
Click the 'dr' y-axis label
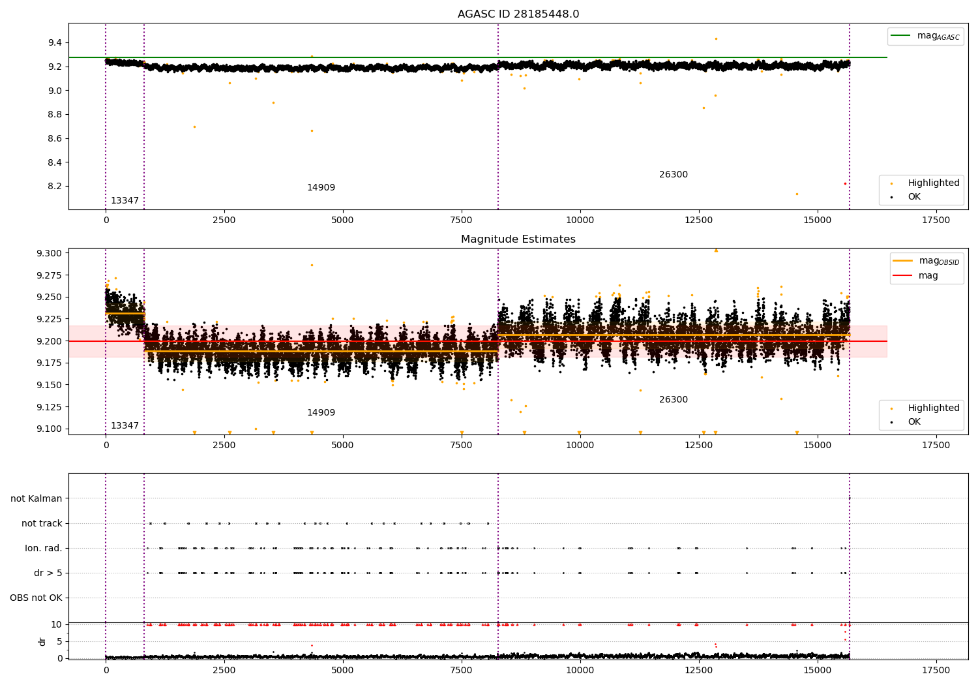coord(42,641)
